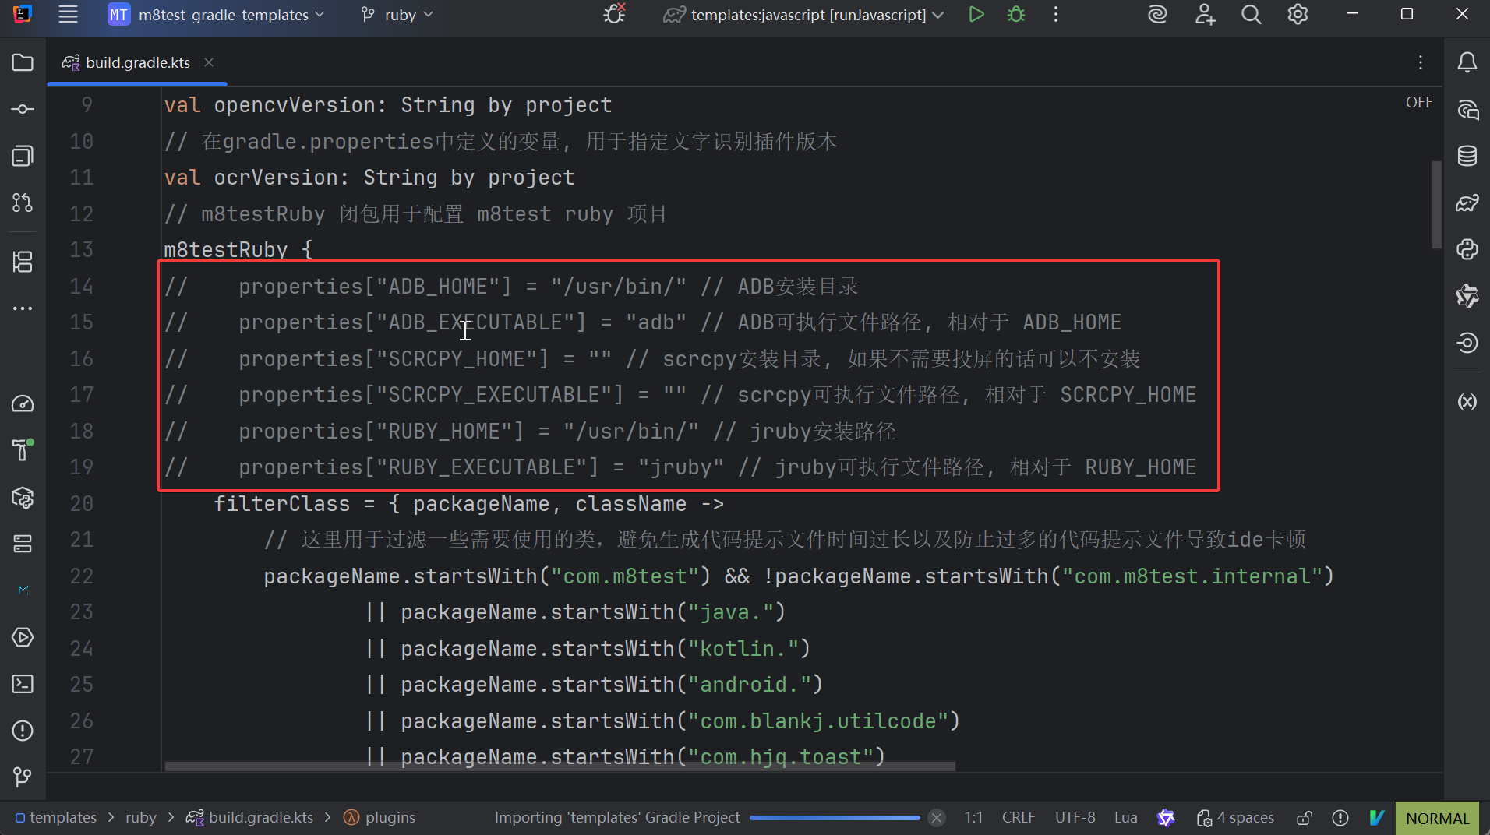Open the ruby branch dropdown
This screenshot has height=835, width=1490.
point(397,15)
